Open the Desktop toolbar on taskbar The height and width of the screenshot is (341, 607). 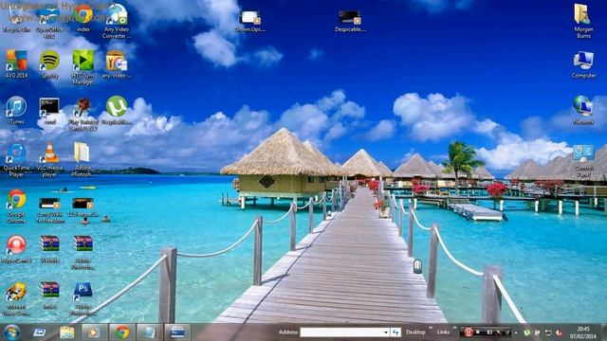415,332
